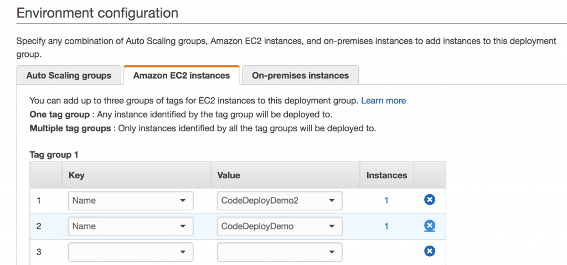567x265 pixels.
Task: Open Key dropdown arrow in row 1
Action: 183,200
